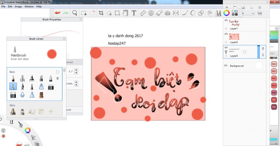Select the rectangular Selection tool

click(x=84, y=13)
